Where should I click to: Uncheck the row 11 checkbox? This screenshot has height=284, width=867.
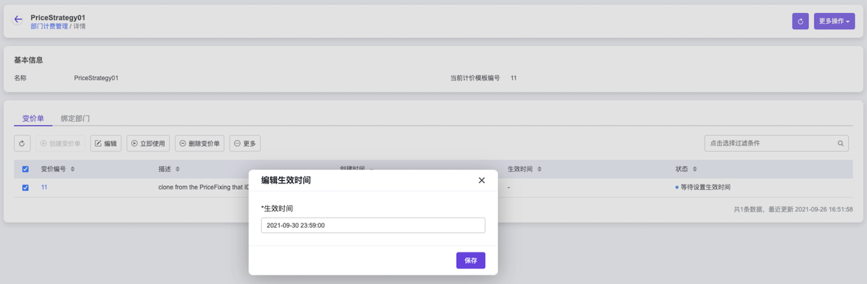[x=26, y=187]
